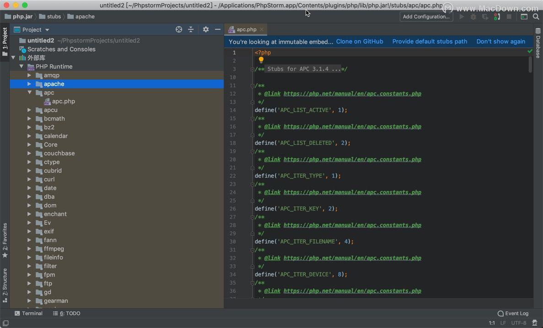Open php.net link on line 28
The height and width of the screenshot is (328, 543).
point(352,225)
